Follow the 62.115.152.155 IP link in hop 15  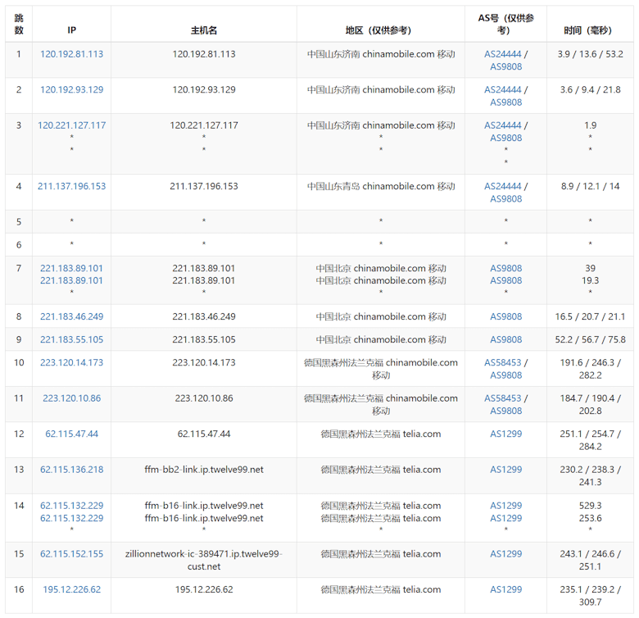tap(71, 554)
